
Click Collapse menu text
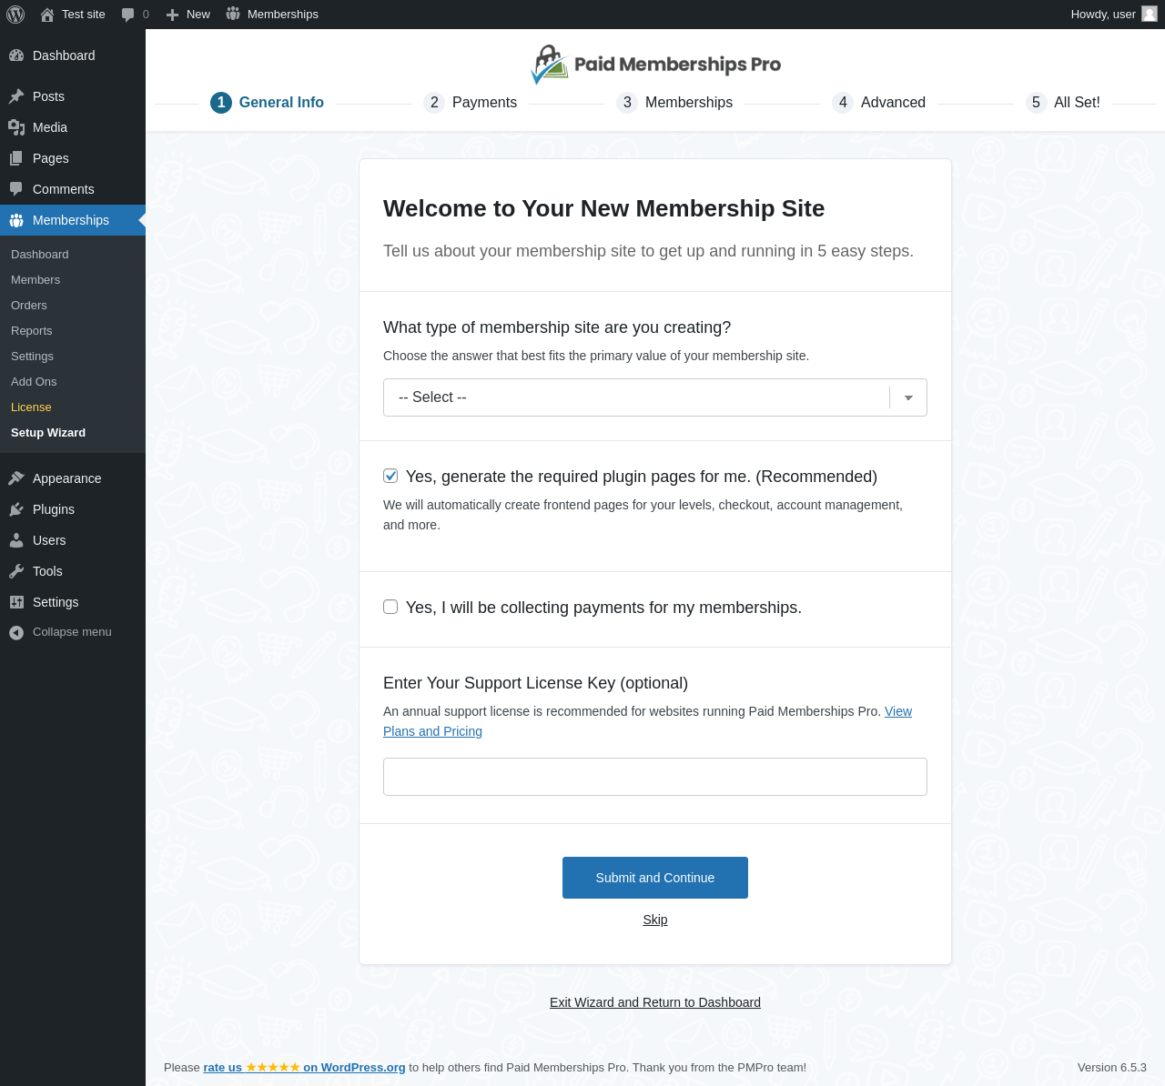[x=72, y=632]
